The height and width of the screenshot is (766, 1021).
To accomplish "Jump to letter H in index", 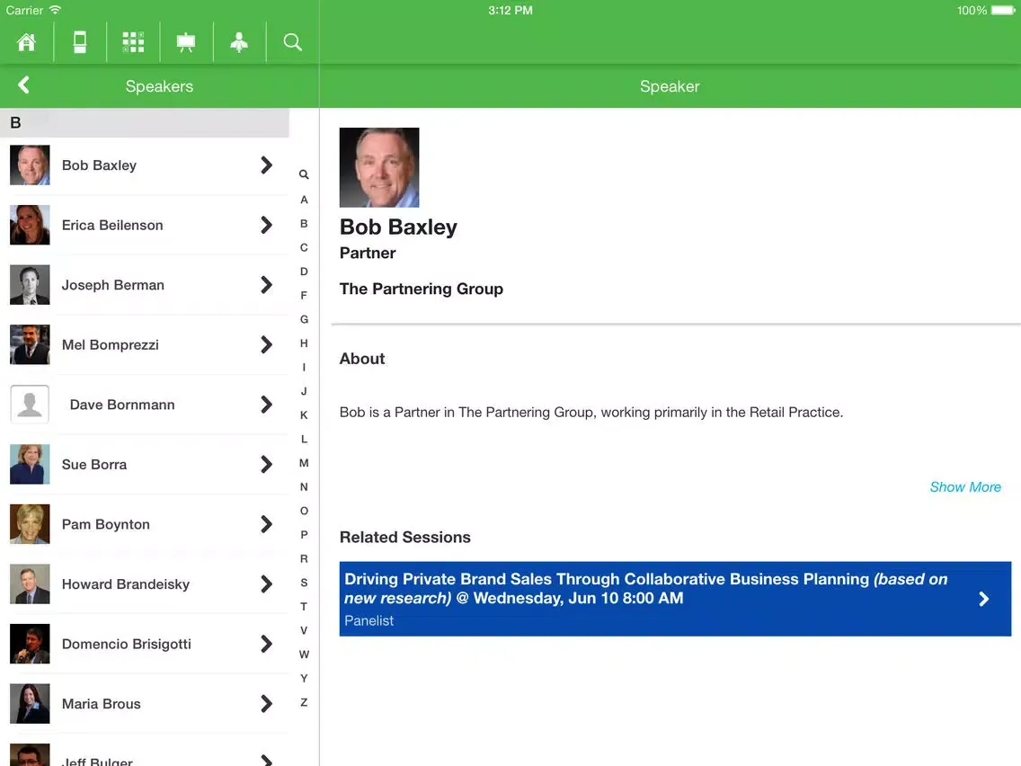I will pos(304,343).
